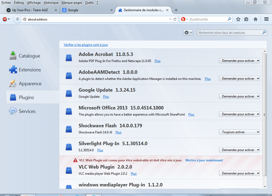Switch to the Google tab
Viewport: 272px width, 196px height.
click(x=87, y=10)
